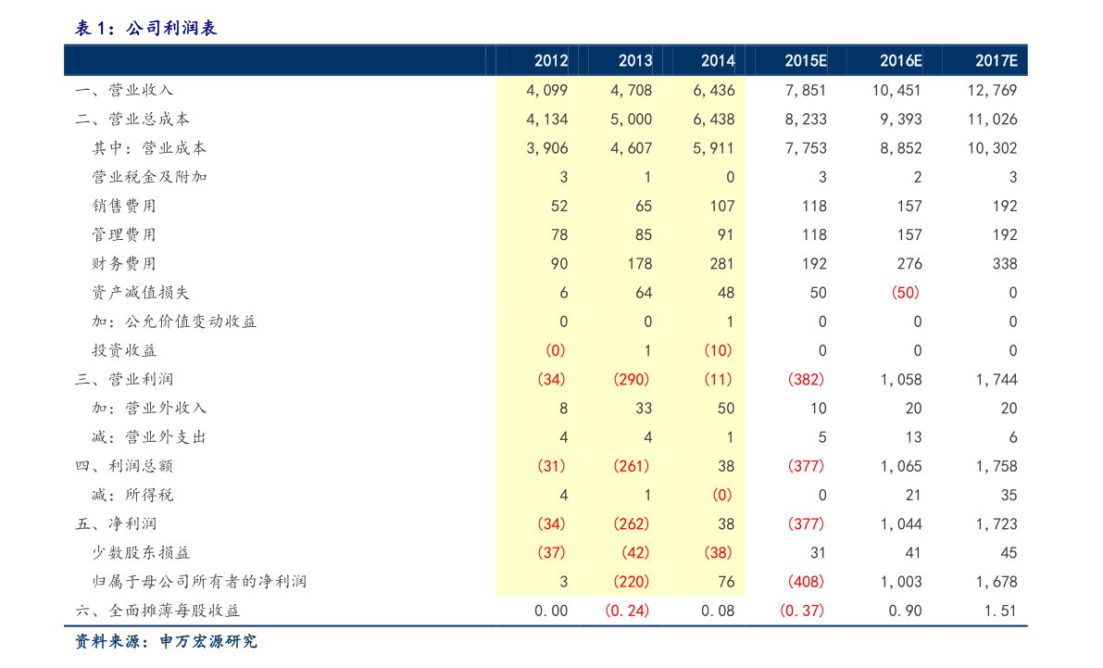Viewport: 1103px width, 668px height.
Task: Select the 2012 column header
Action: click(551, 60)
